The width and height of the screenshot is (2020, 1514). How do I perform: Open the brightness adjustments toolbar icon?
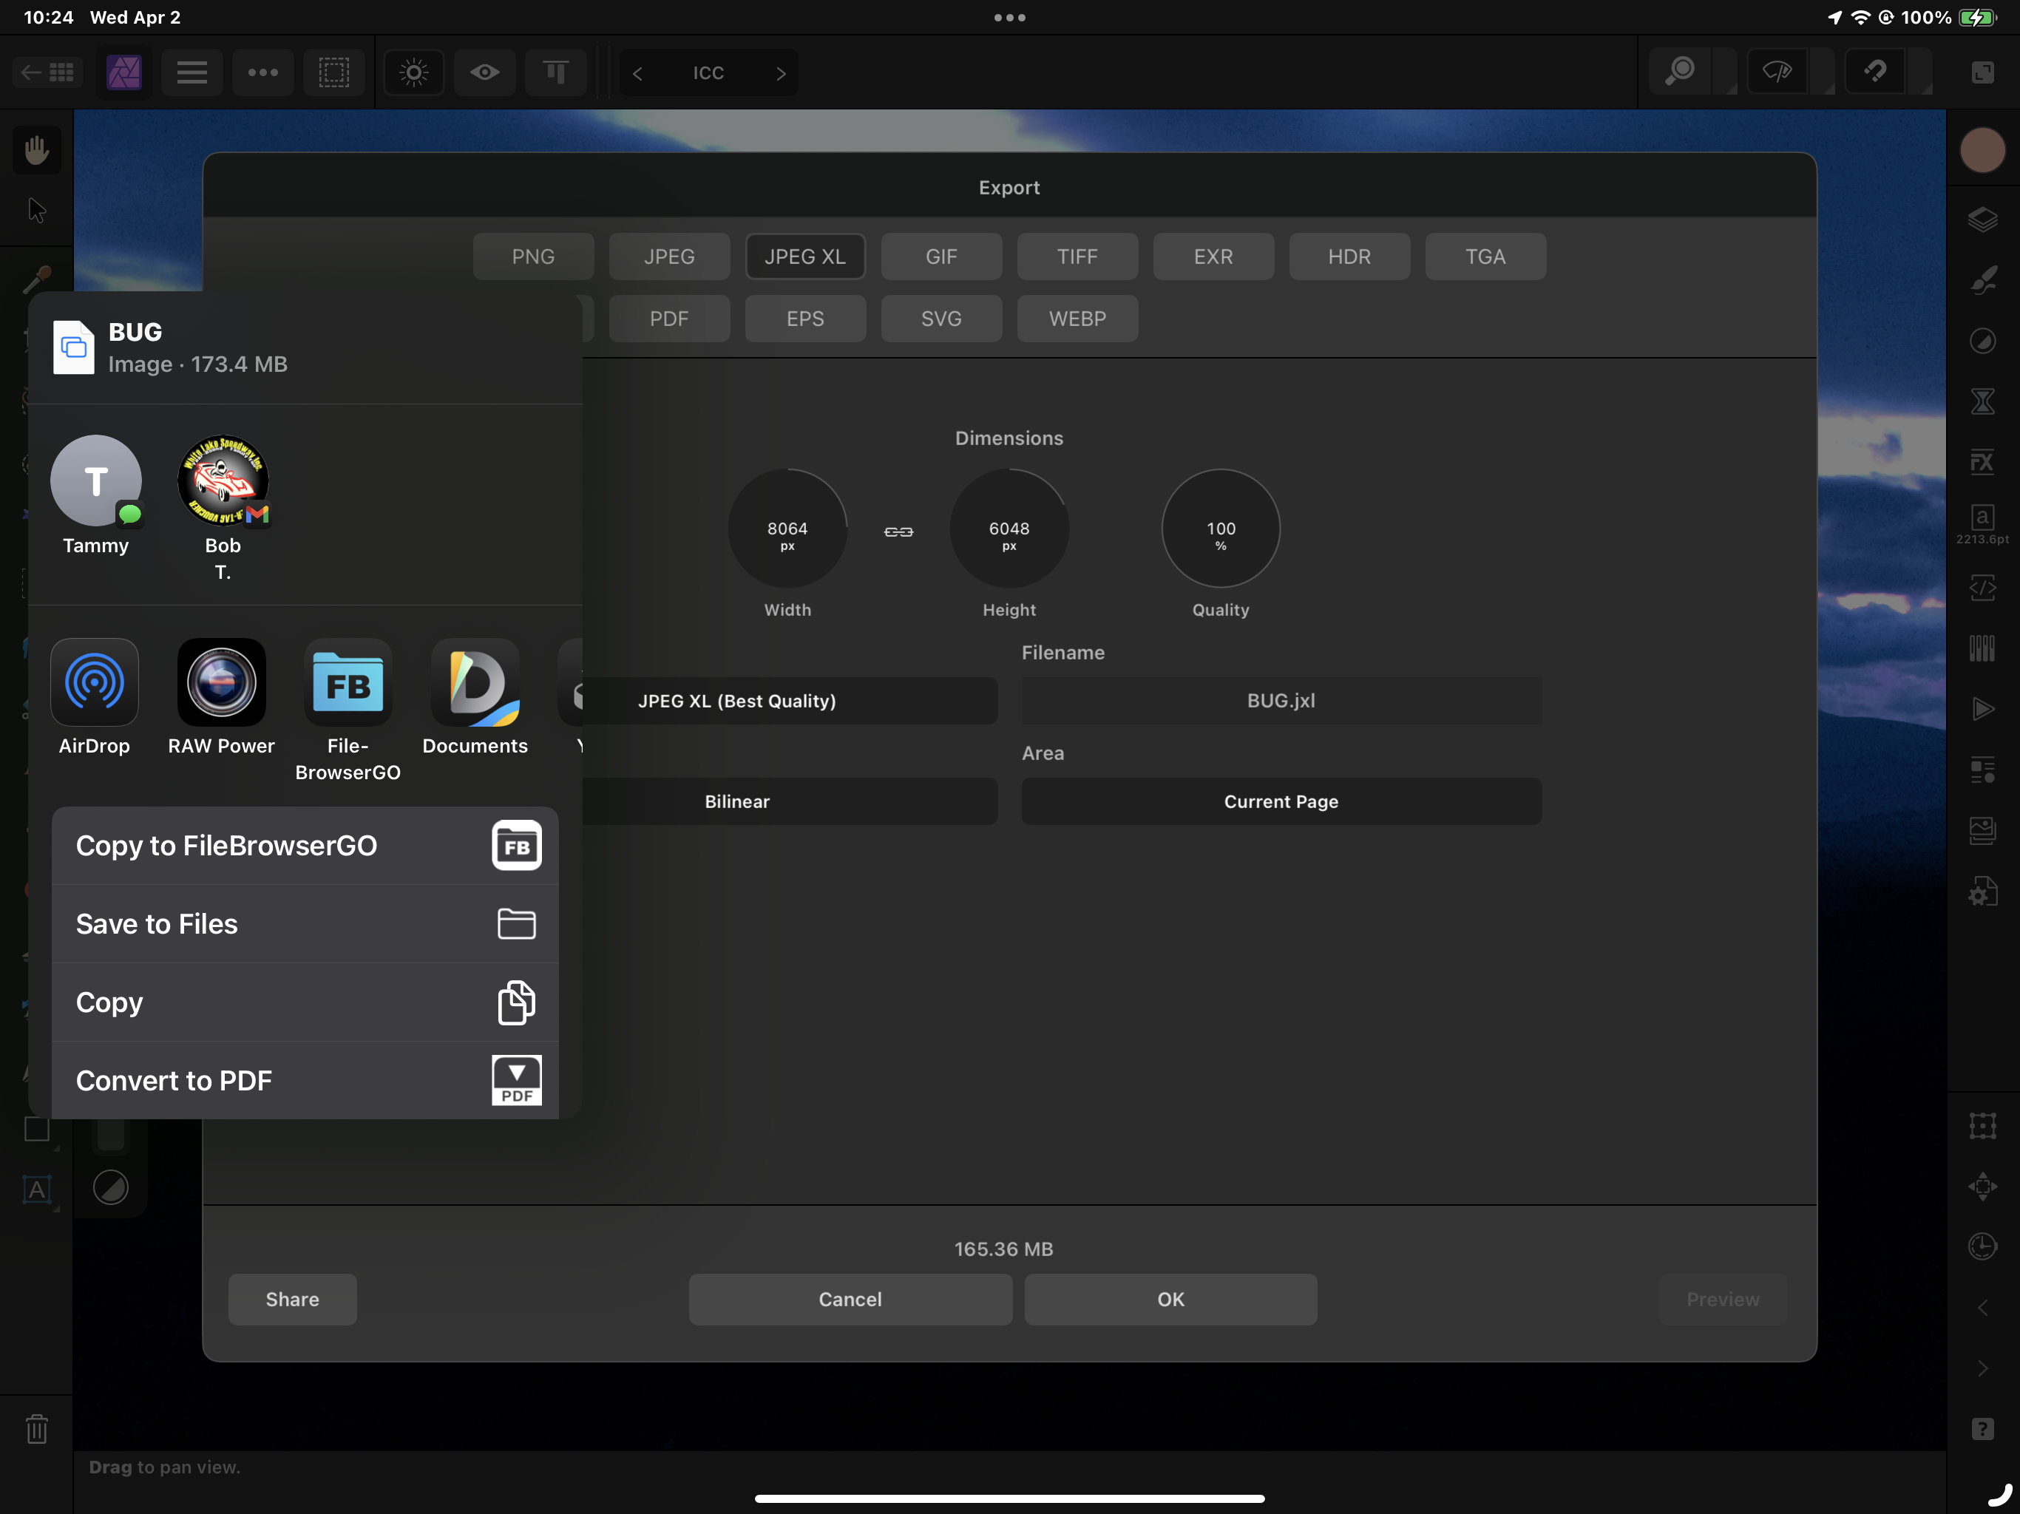point(413,72)
